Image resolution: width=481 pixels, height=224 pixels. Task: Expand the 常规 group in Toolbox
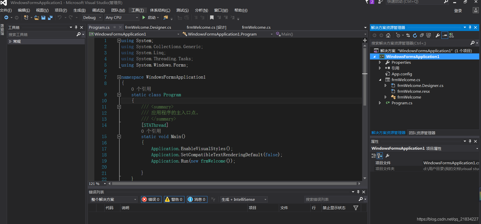10,41
